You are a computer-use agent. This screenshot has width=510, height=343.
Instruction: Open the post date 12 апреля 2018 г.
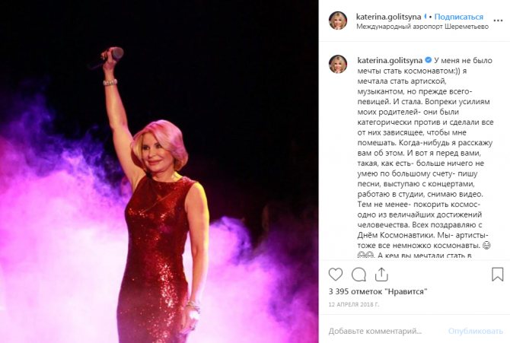click(353, 305)
